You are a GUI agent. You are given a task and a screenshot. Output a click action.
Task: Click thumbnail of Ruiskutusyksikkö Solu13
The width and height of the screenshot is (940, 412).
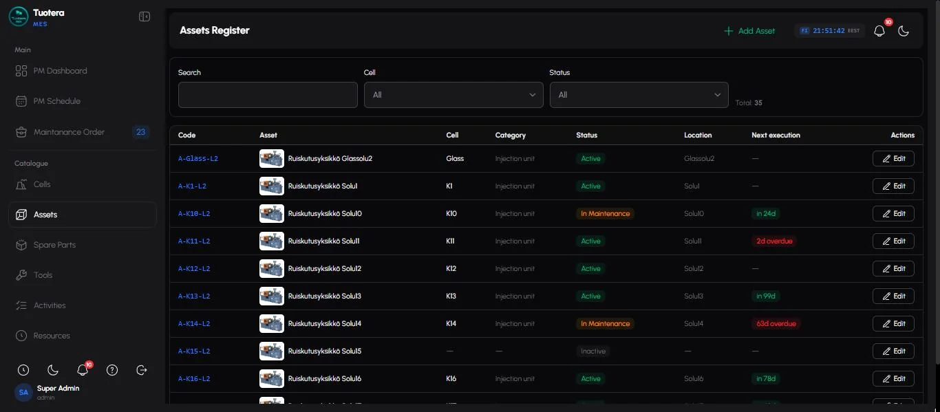pos(272,296)
